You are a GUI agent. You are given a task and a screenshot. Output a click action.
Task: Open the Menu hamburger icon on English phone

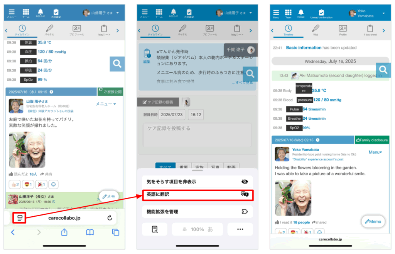tap(276, 13)
